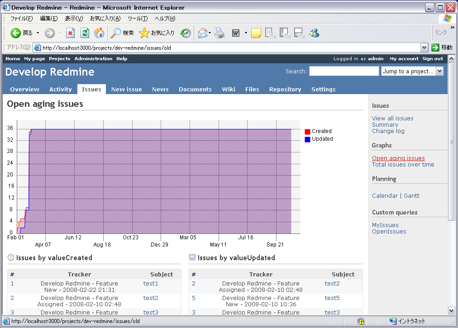Click the Redmine Search input field

click(344, 71)
